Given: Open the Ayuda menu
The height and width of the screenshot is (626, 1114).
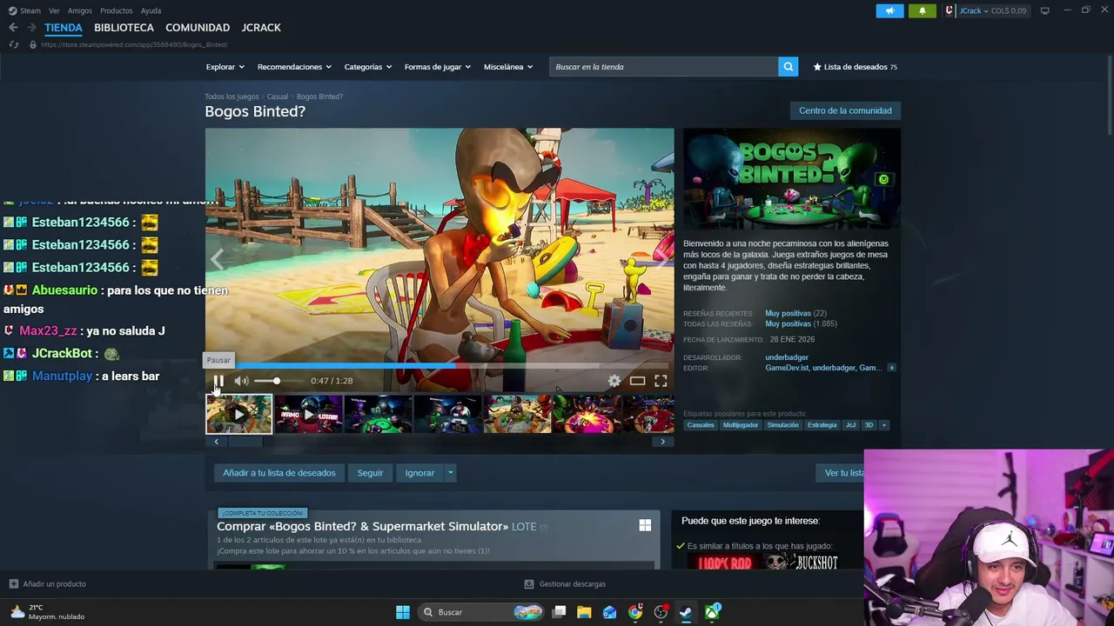Looking at the screenshot, I should coord(151,10).
